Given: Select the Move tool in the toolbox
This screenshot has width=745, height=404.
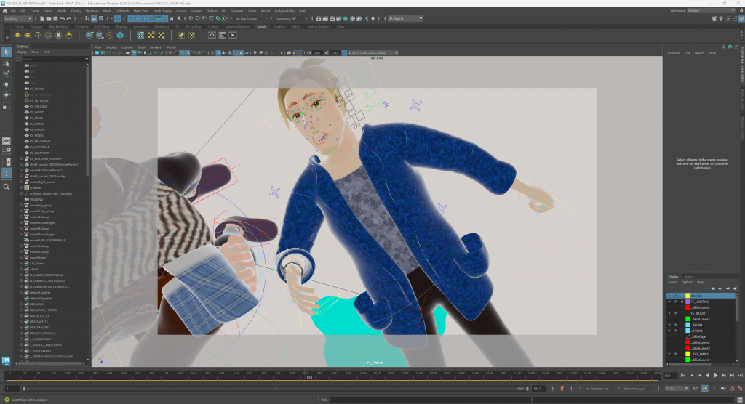Looking at the screenshot, I should [x=6, y=84].
